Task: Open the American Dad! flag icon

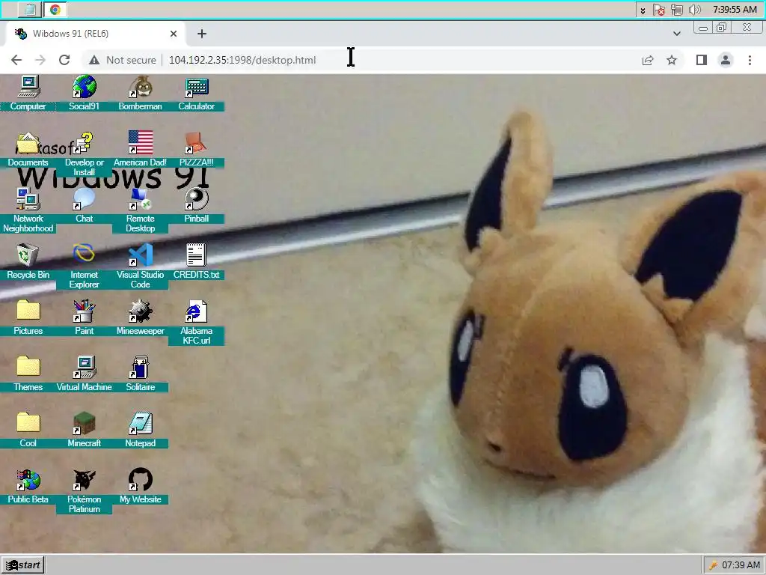Action: click(x=140, y=149)
